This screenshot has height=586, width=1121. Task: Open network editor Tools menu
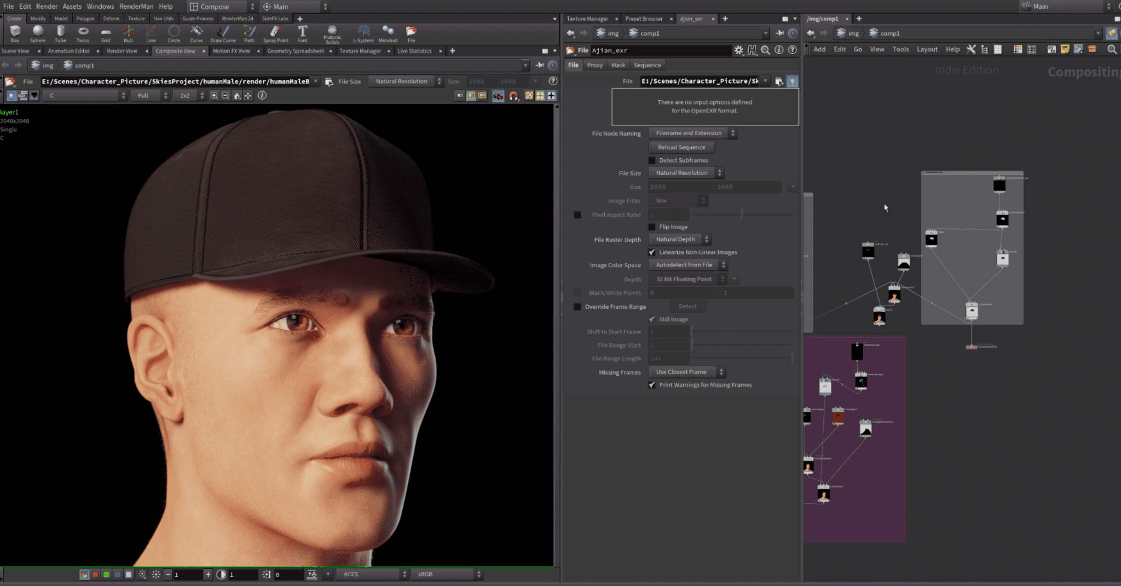point(900,49)
